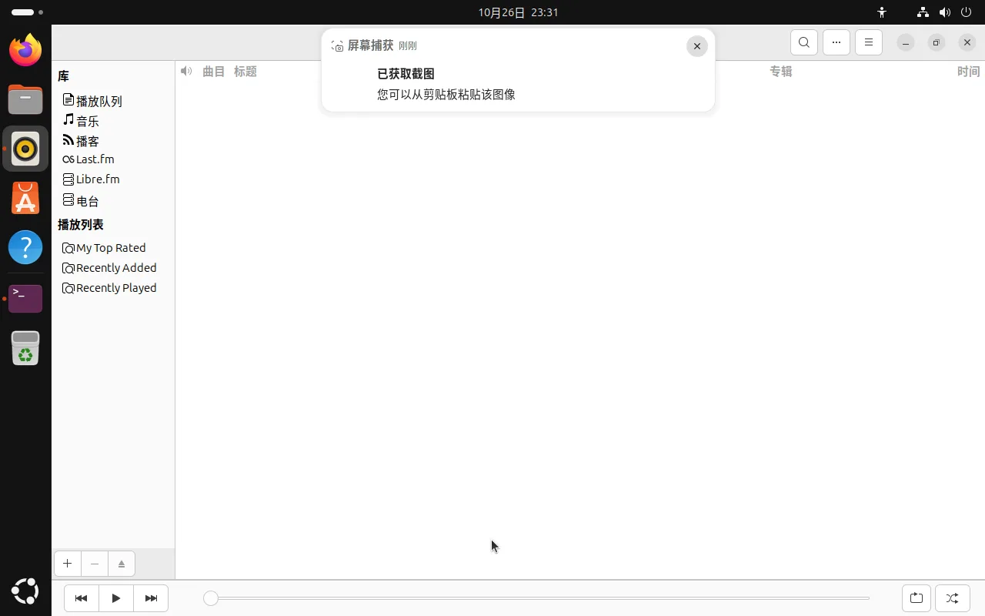Open Firefox from the dock

tap(25, 50)
